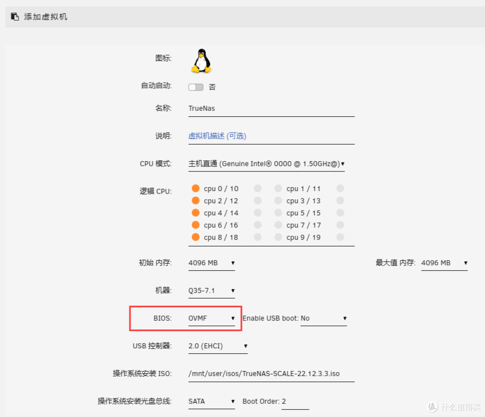Image resolution: width=485 pixels, height=417 pixels.
Task: Click the 最大值 内存: label
Action: coord(396,263)
